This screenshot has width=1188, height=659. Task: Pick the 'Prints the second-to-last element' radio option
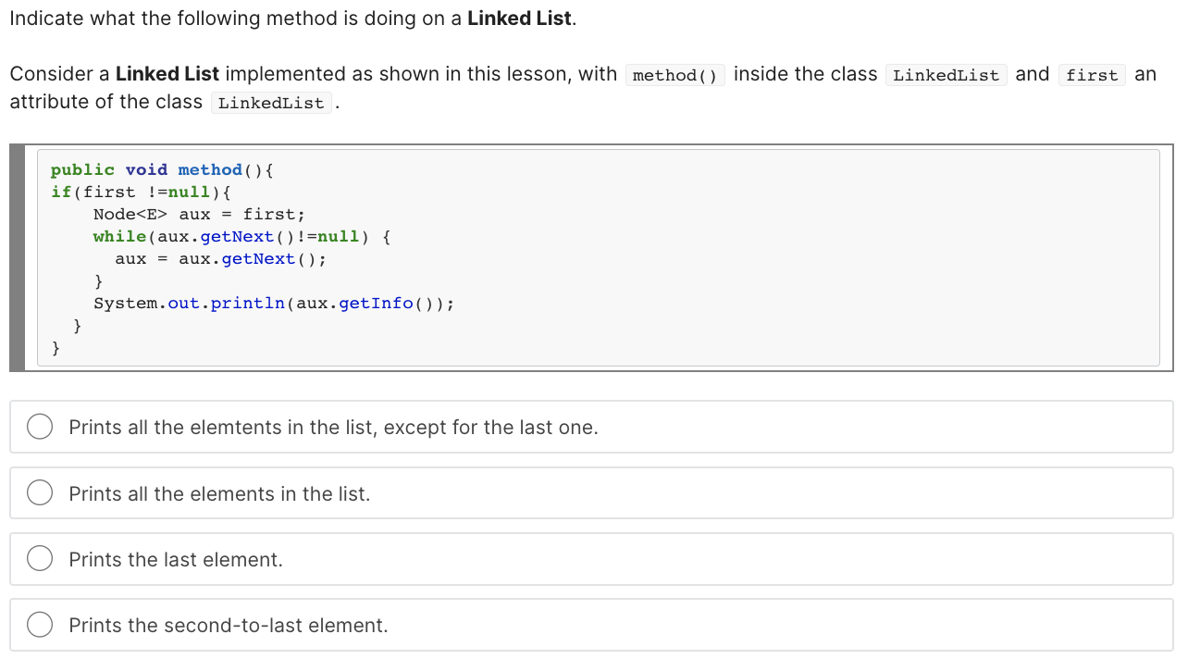[40, 625]
